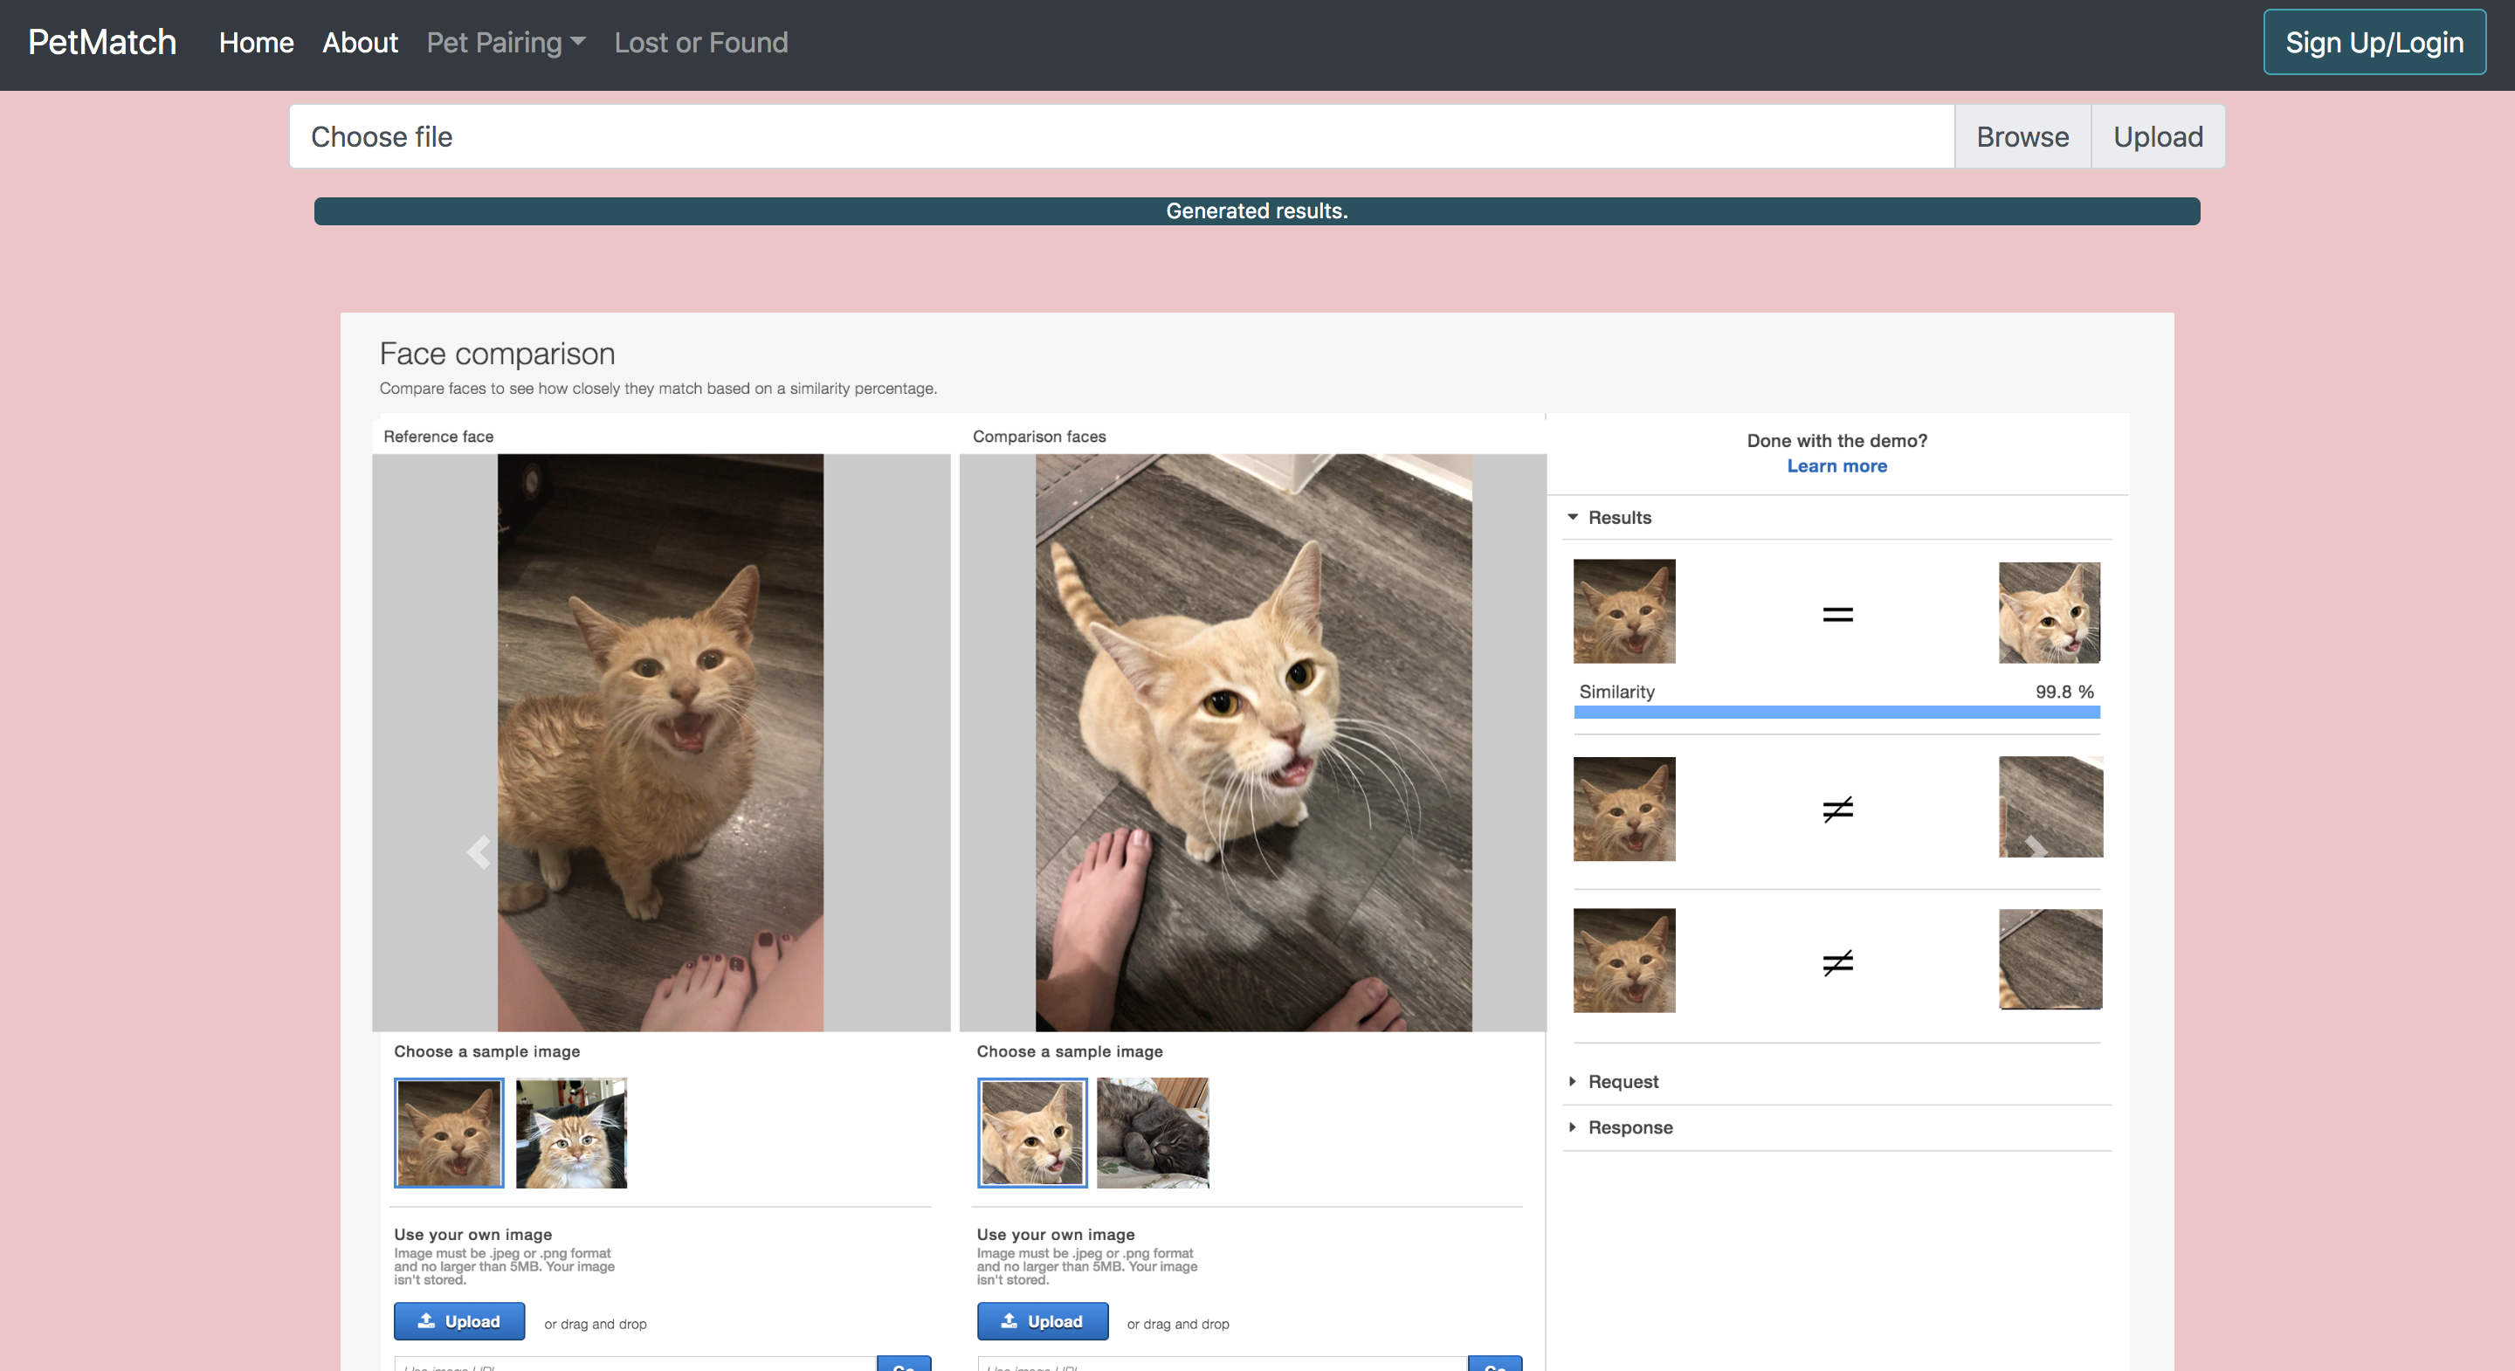Click the blue similarity percentage bar
2515x1371 pixels.
[x=1836, y=713]
